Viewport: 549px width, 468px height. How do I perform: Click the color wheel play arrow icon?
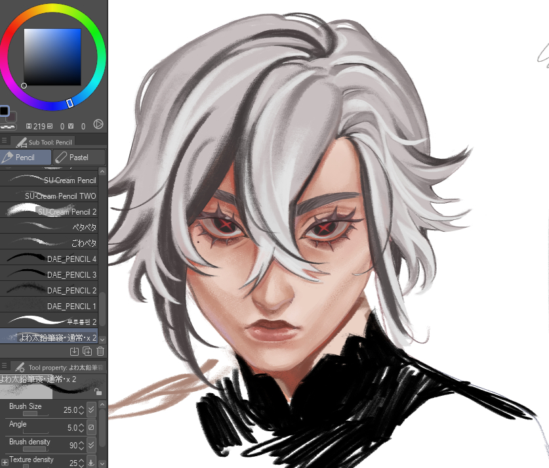tap(98, 124)
